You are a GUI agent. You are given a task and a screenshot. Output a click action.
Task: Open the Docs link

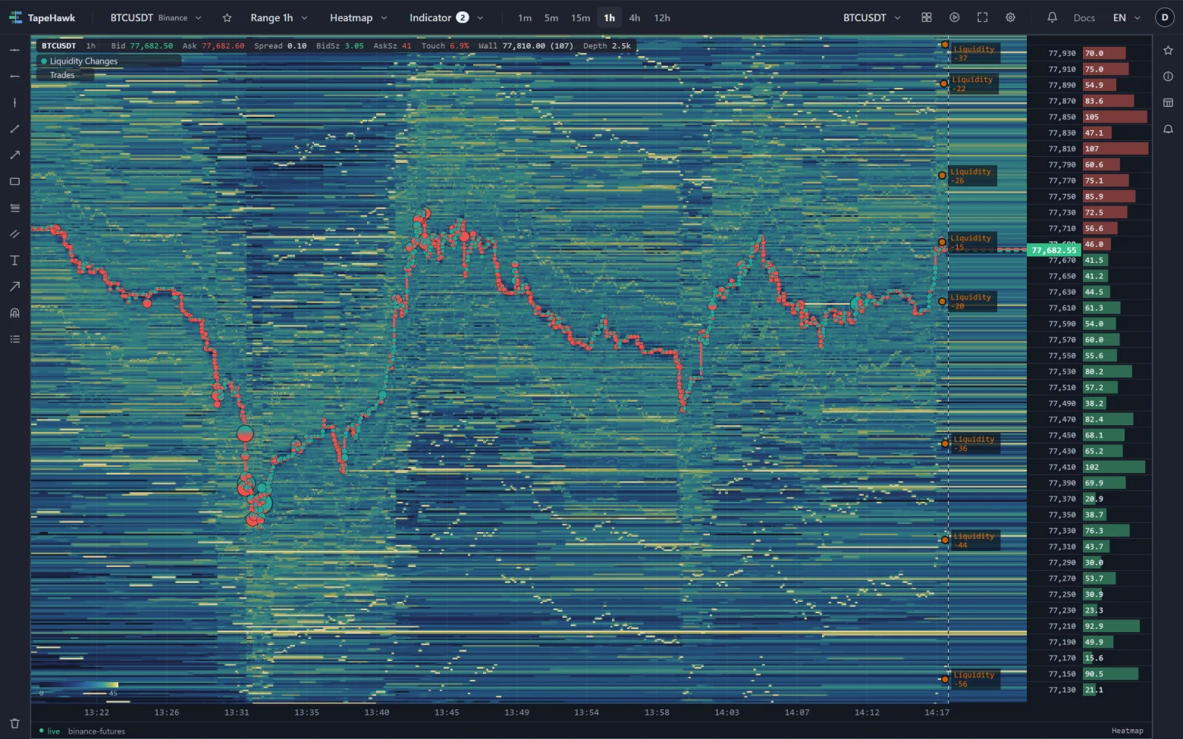tap(1084, 17)
